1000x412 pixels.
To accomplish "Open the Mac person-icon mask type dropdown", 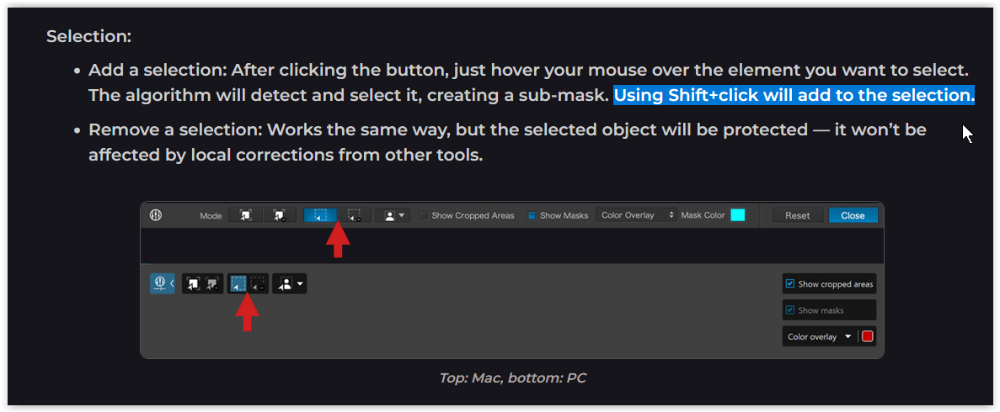I will (392, 215).
